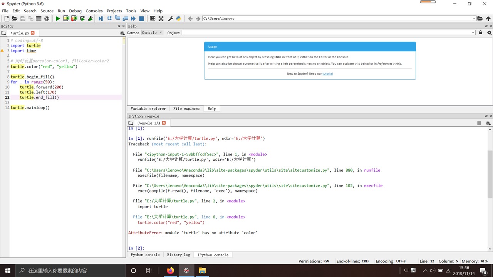Open the Source menu
The image size is (493, 277).
[47, 11]
